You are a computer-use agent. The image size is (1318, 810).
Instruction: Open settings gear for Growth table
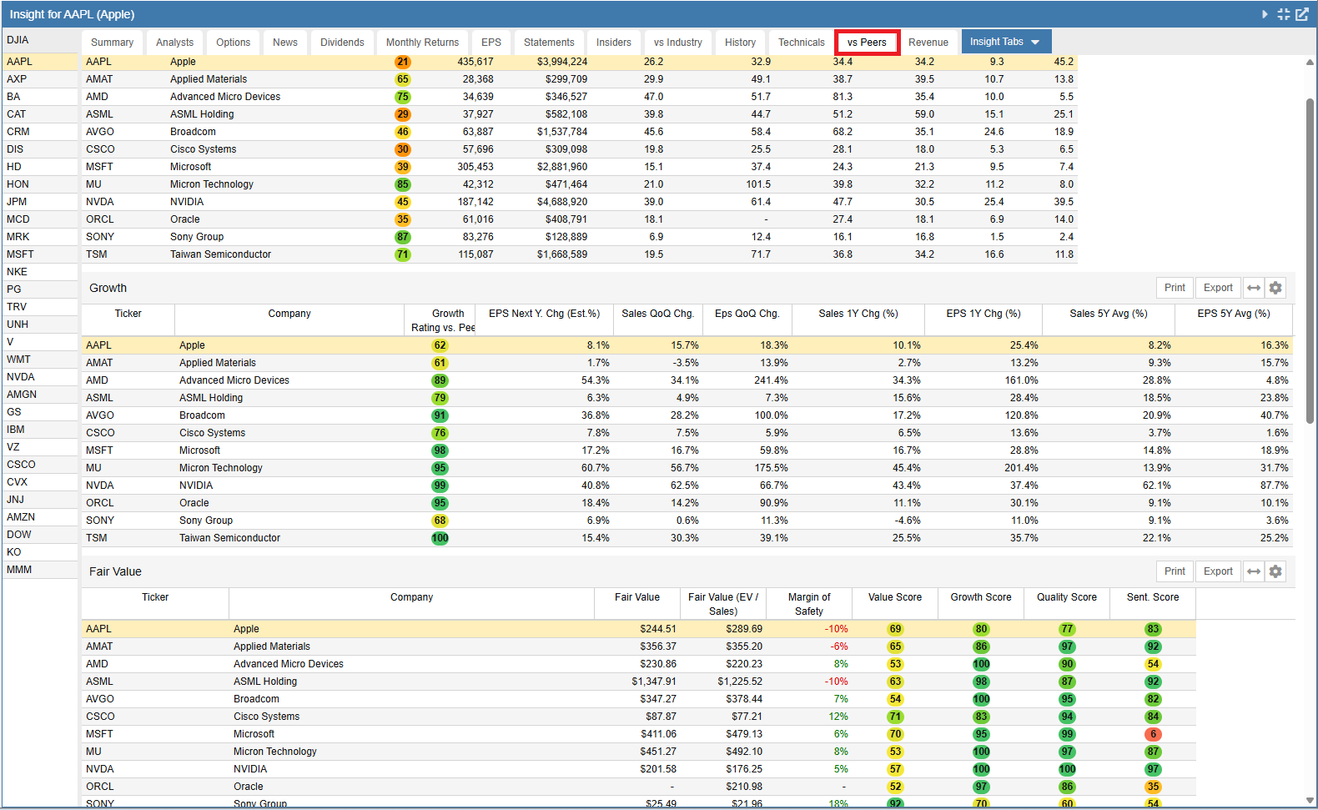pyautogui.click(x=1275, y=288)
